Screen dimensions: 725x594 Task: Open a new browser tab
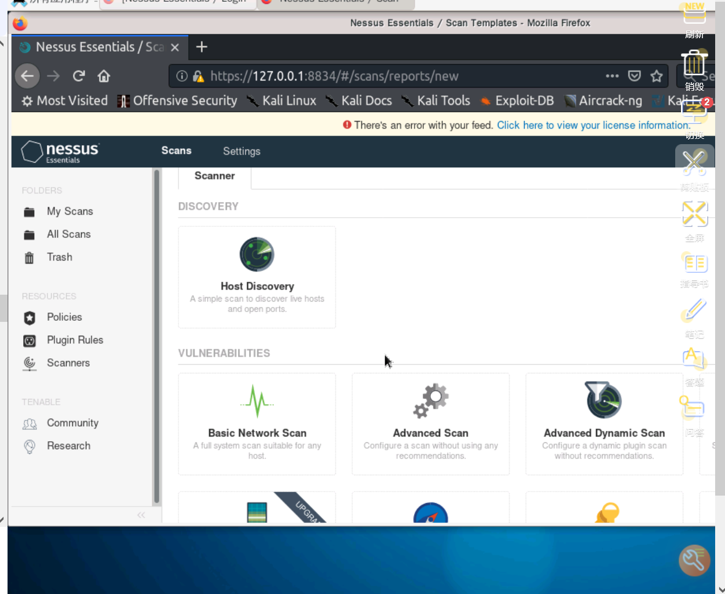click(202, 47)
